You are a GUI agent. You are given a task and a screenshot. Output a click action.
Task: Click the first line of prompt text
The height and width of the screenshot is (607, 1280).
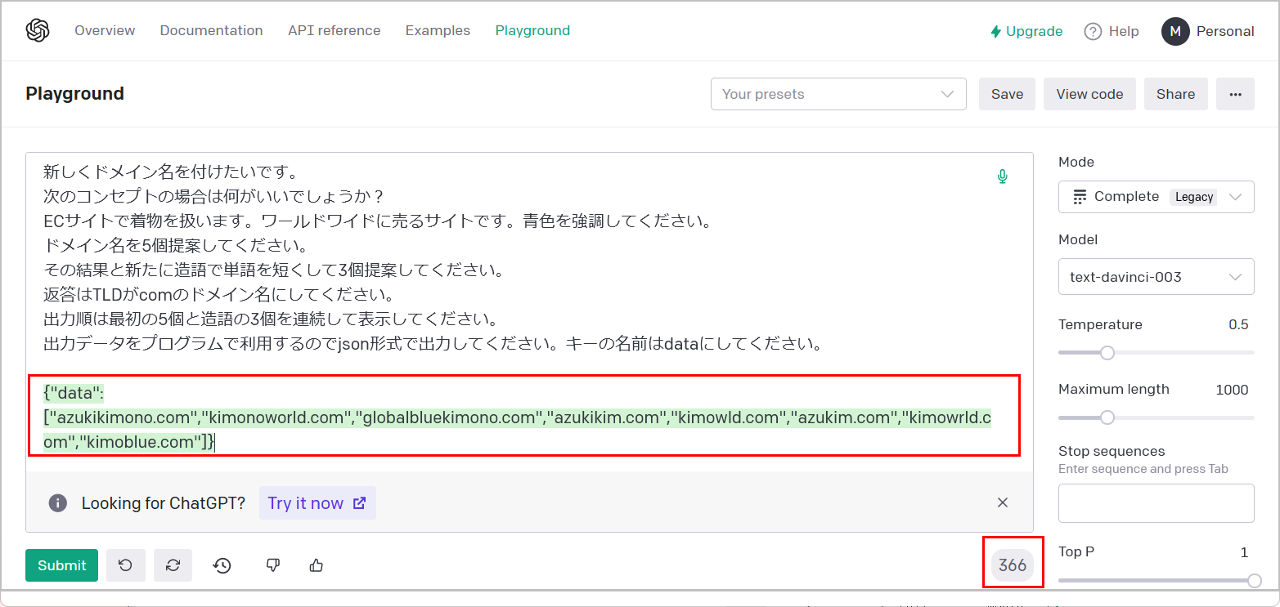[173, 172]
